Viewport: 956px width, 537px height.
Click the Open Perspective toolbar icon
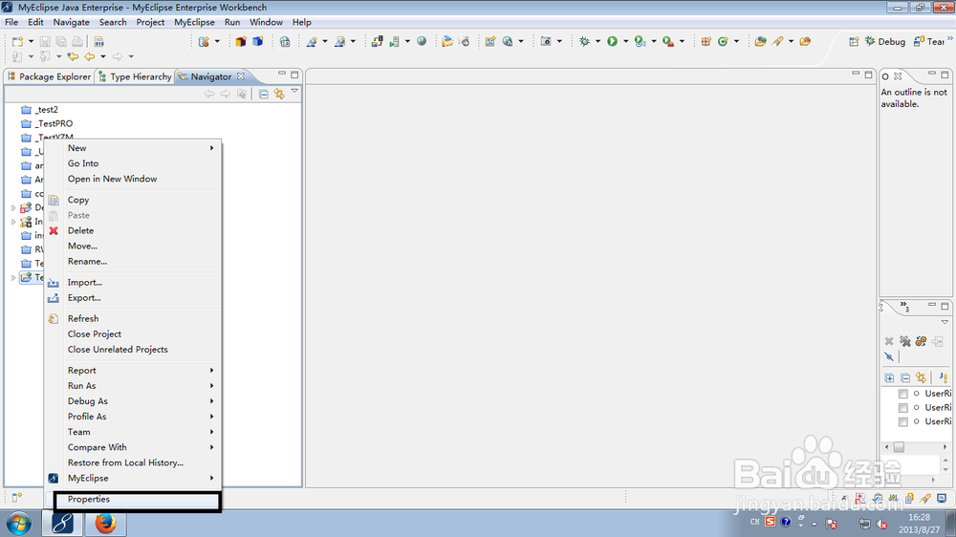point(854,41)
